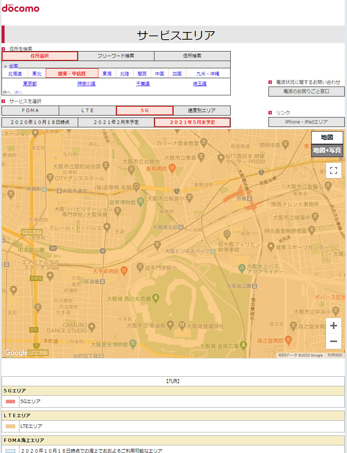Click the 次へ pagination link
Screen dimensions: 347x453
pos(18,92)
